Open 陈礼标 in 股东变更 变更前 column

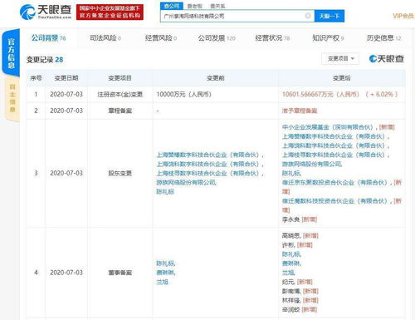(165, 191)
